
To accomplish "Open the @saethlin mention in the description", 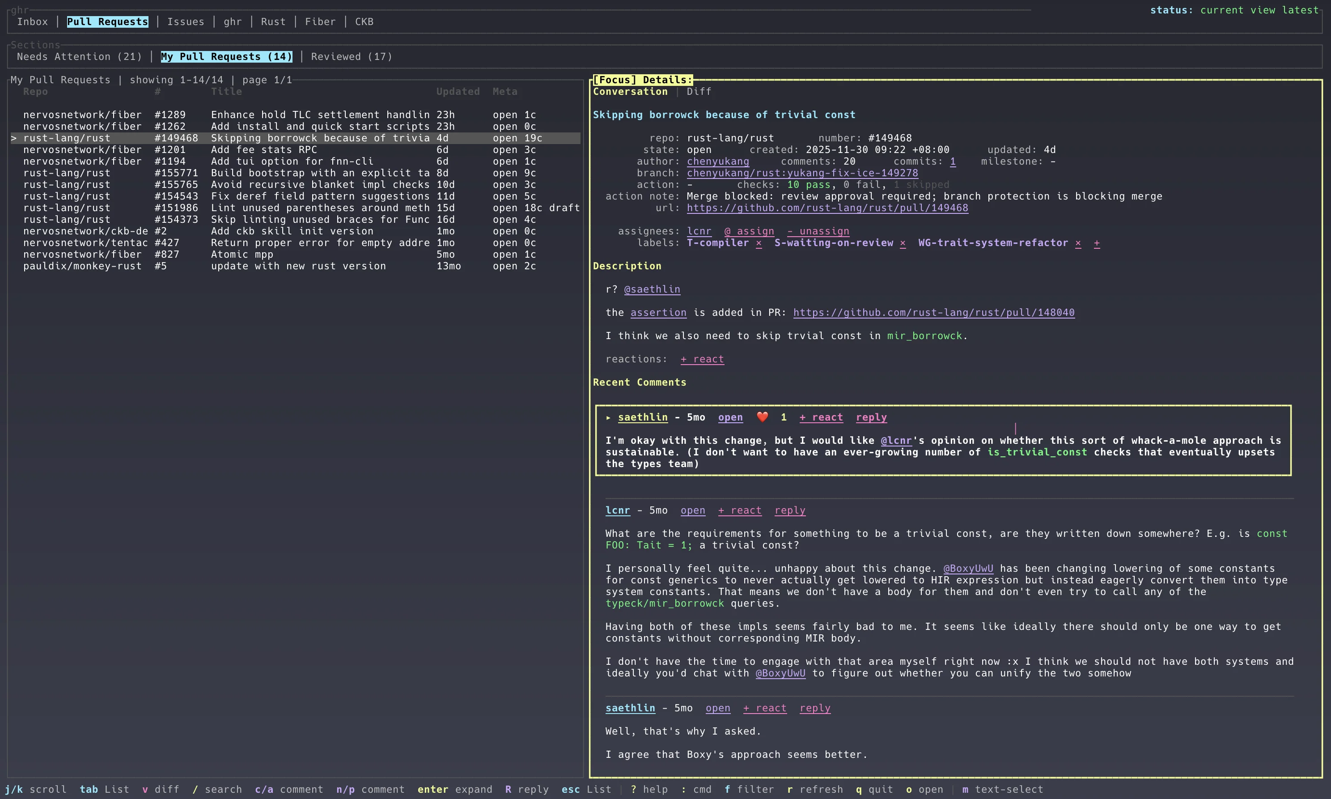I will pyautogui.click(x=653, y=289).
